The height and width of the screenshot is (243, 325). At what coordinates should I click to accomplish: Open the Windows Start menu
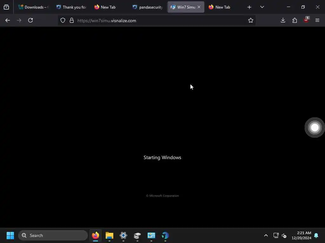pyautogui.click(x=10, y=235)
